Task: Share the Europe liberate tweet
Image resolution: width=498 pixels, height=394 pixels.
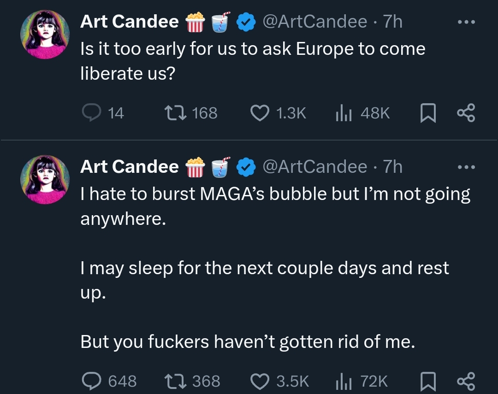Action: pyautogui.click(x=465, y=113)
